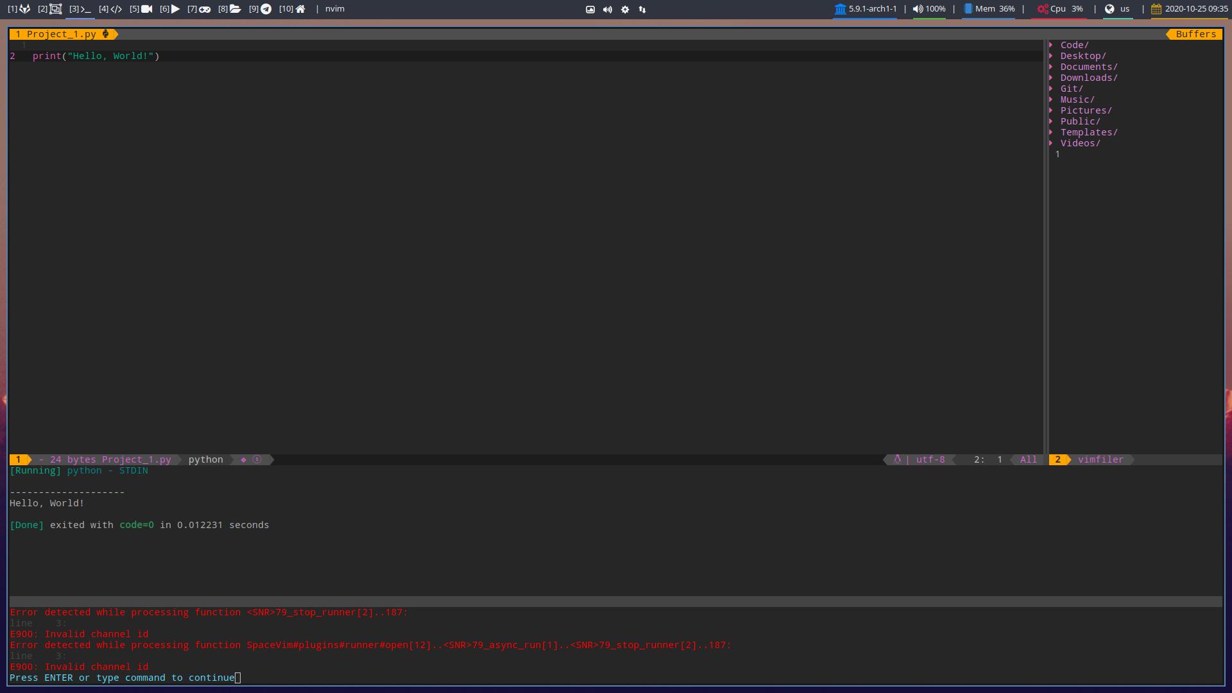Open the Documents/ folder name
Screen dimensions: 1232x693
coord(1089,67)
